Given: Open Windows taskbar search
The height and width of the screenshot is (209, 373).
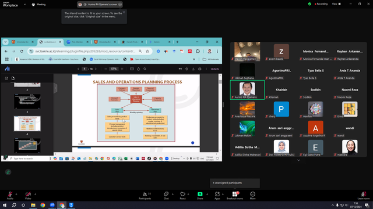Looking at the screenshot, I should 14,205.
